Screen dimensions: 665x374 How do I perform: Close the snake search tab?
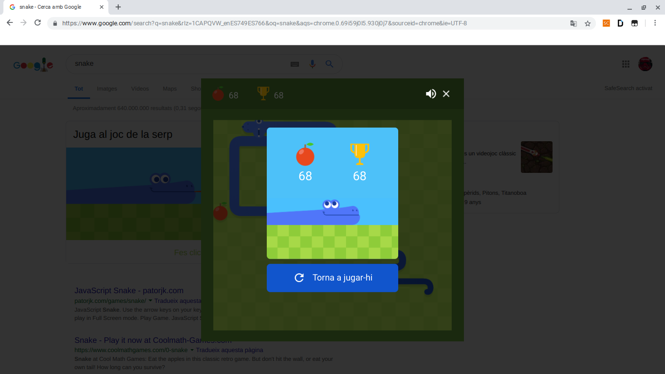click(x=101, y=7)
